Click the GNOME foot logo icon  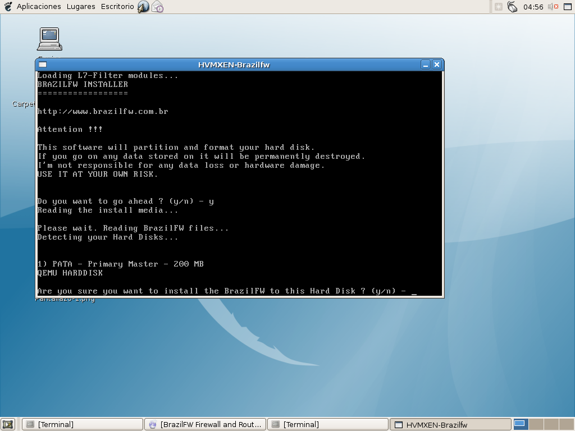(x=8, y=7)
